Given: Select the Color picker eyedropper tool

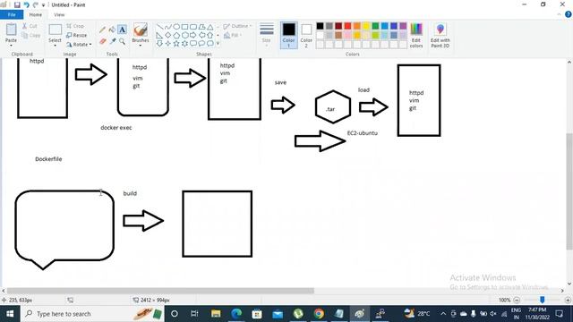Looking at the screenshot, I should (x=113, y=42).
